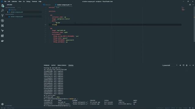Click 'services:' line in editor
Viewport: 195px width, 109px height.
point(52,11)
